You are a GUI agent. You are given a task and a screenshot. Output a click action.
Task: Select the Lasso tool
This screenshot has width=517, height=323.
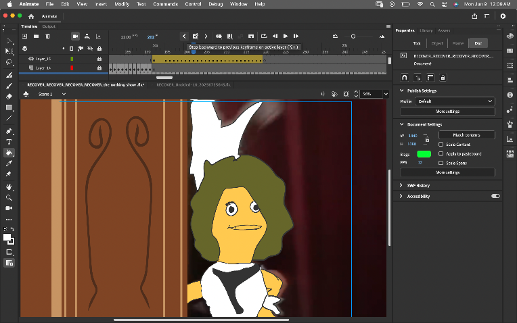click(x=9, y=62)
